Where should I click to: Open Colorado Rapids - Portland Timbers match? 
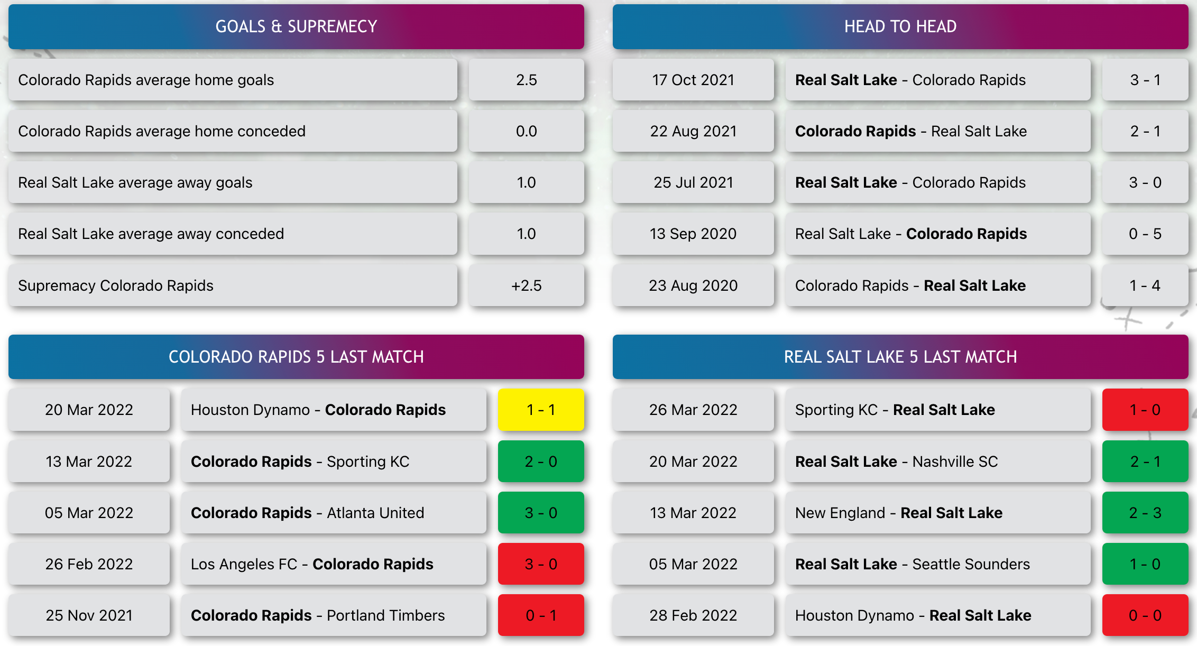pyautogui.click(x=334, y=615)
